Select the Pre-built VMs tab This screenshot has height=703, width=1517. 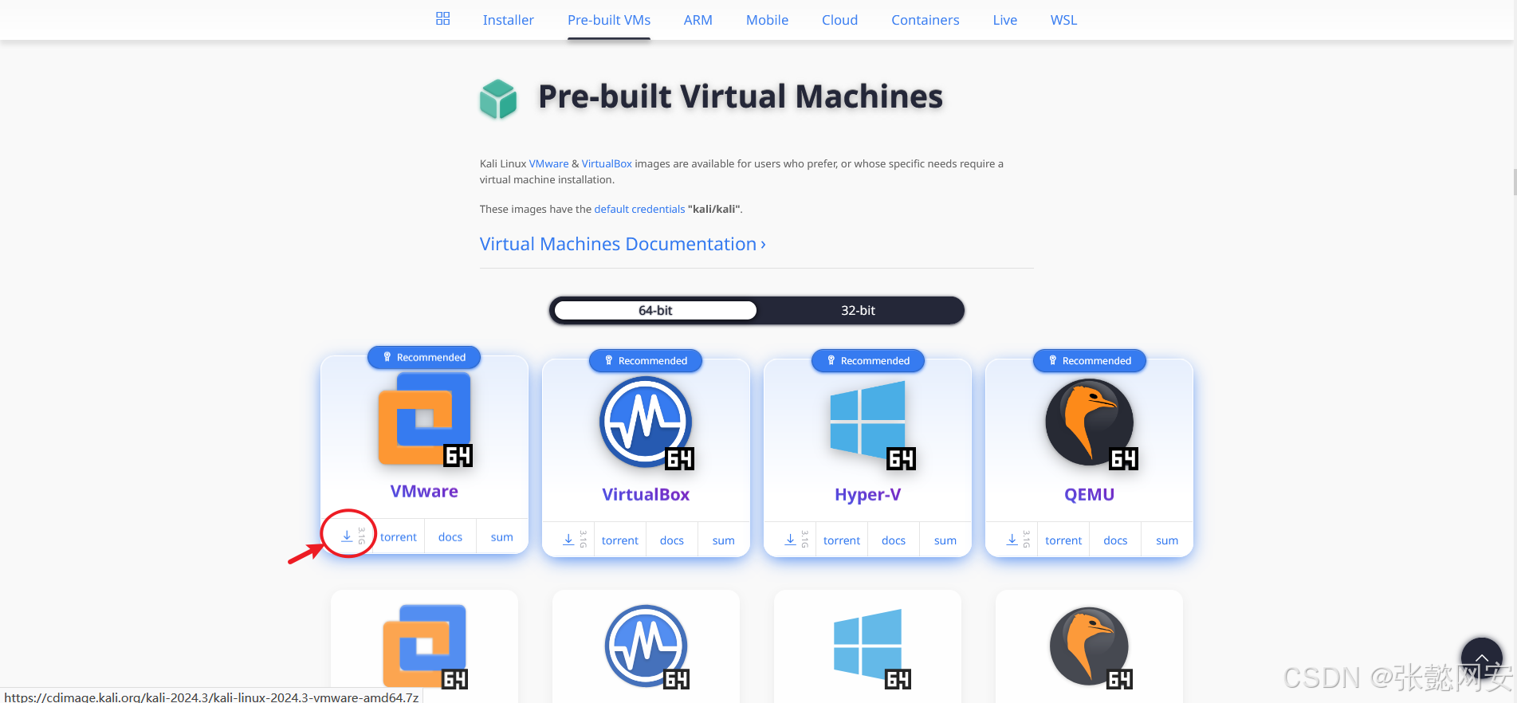coord(609,20)
